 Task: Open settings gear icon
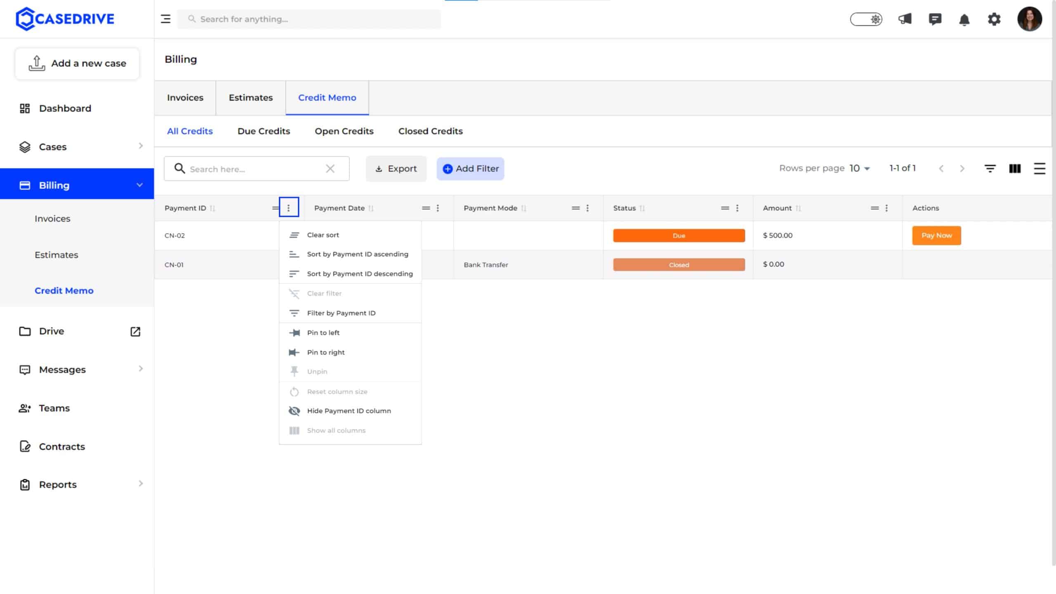click(994, 19)
